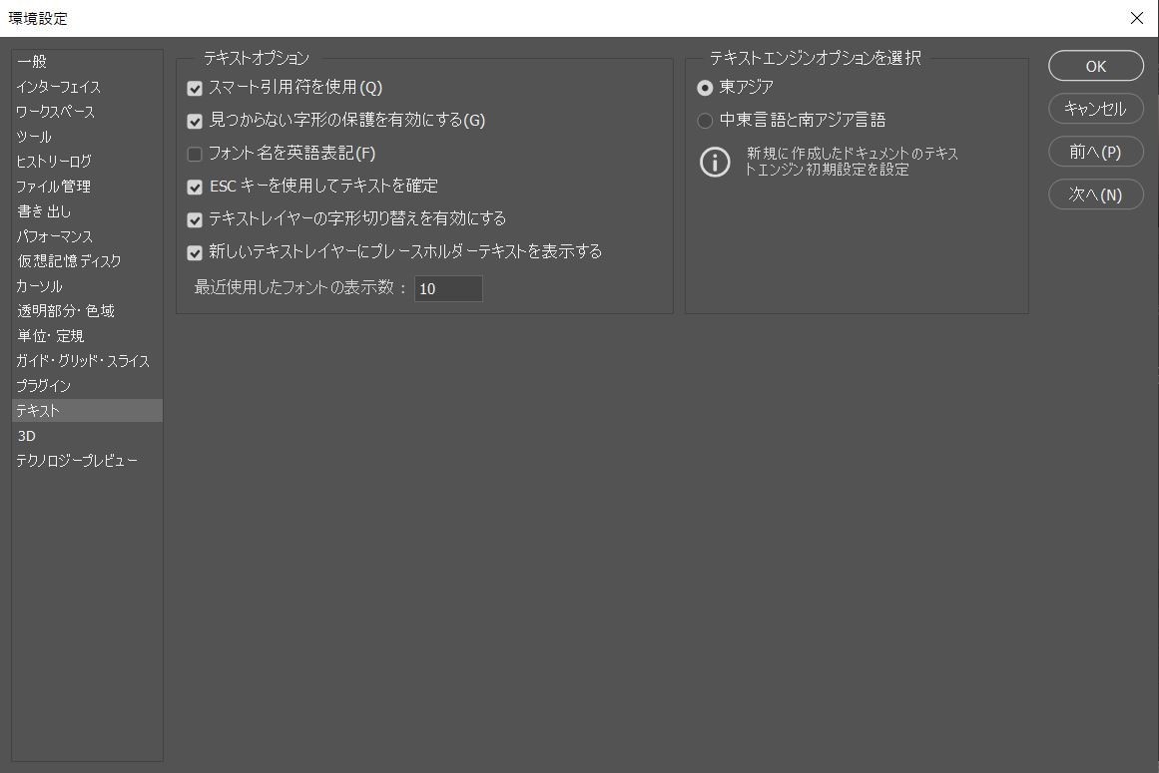Open パフォーマンス settings category

pos(54,236)
